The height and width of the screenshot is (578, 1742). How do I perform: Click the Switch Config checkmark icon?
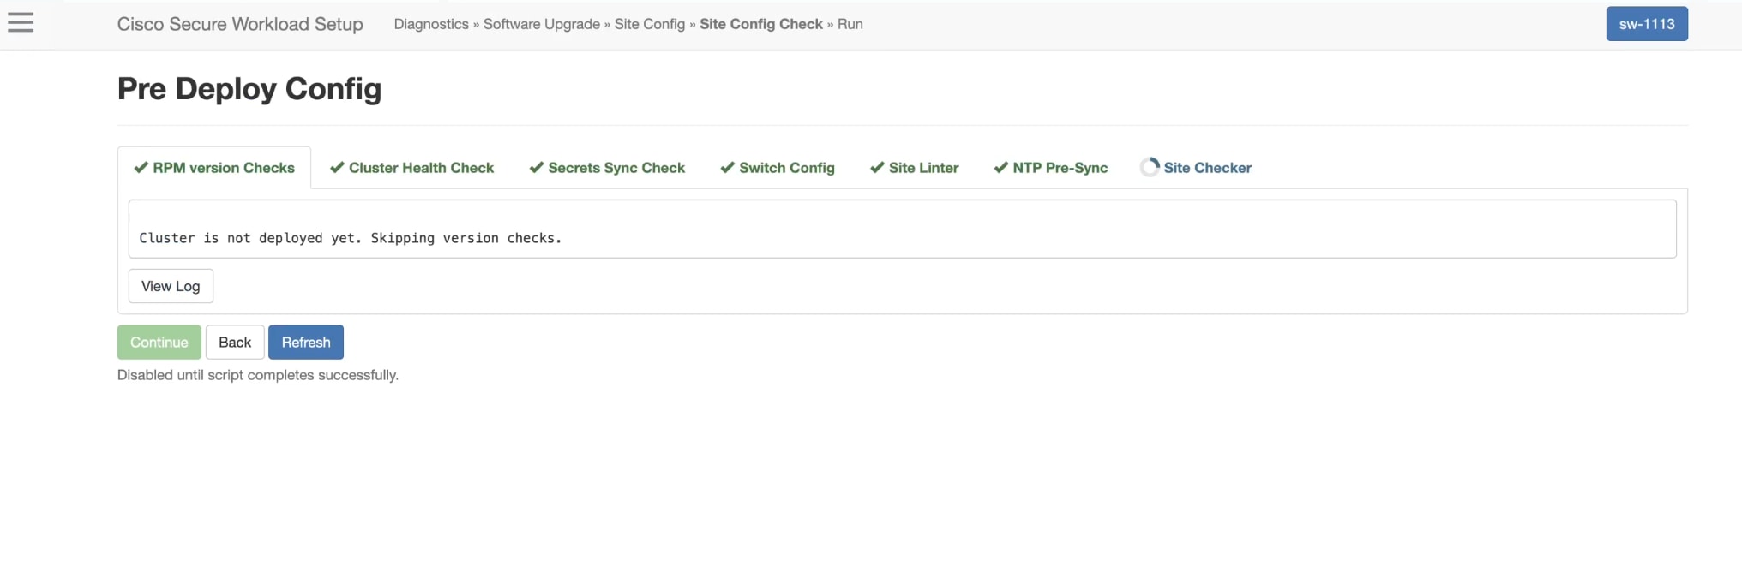[727, 168]
